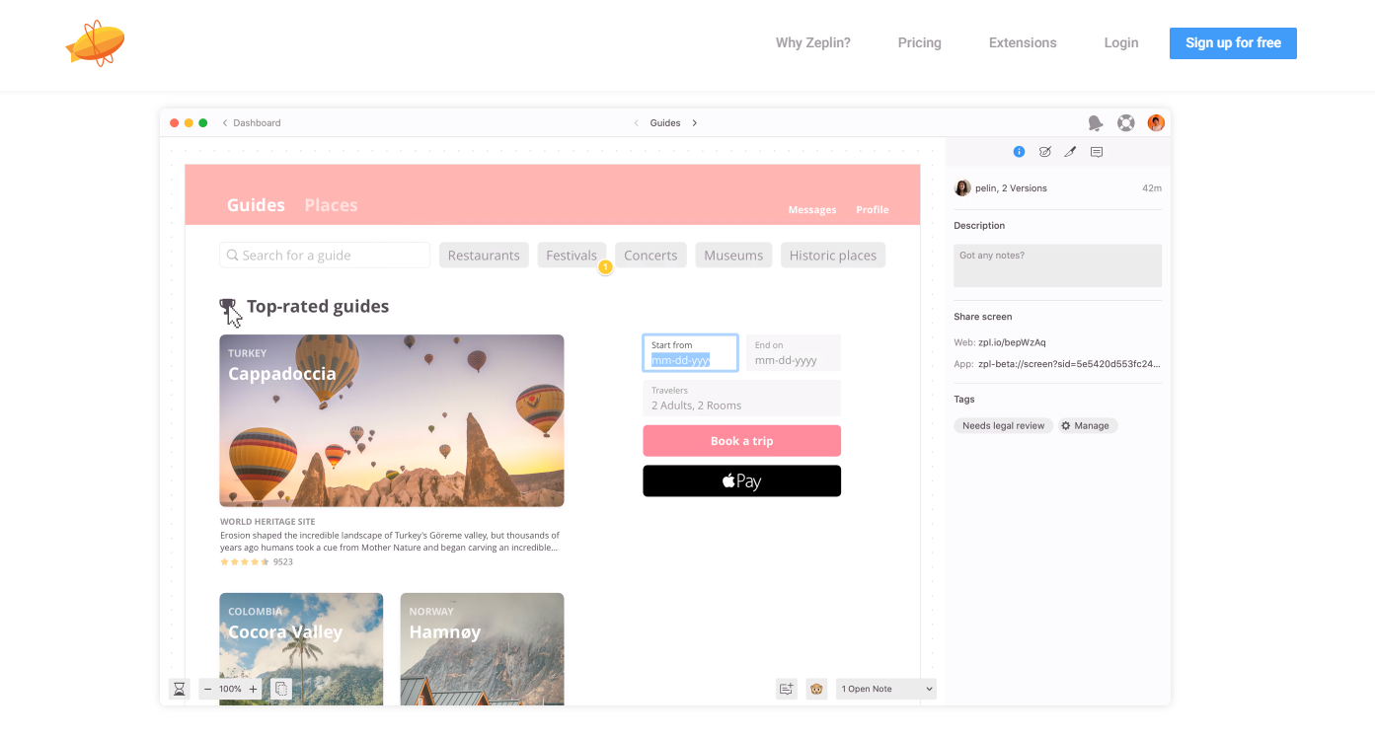Click the Guides screen title in title bar
Screen dimensions: 1375x738
665,123
